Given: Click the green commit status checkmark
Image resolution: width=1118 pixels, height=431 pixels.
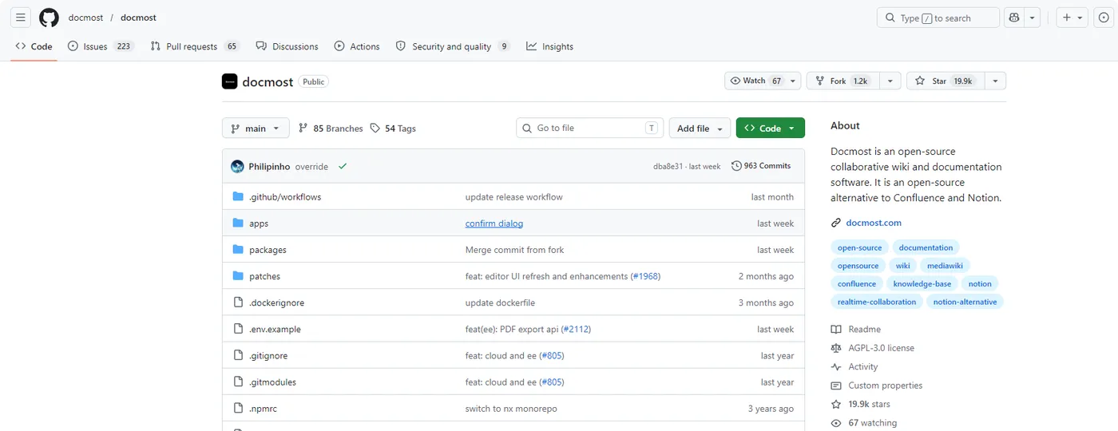Looking at the screenshot, I should pos(343,167).
